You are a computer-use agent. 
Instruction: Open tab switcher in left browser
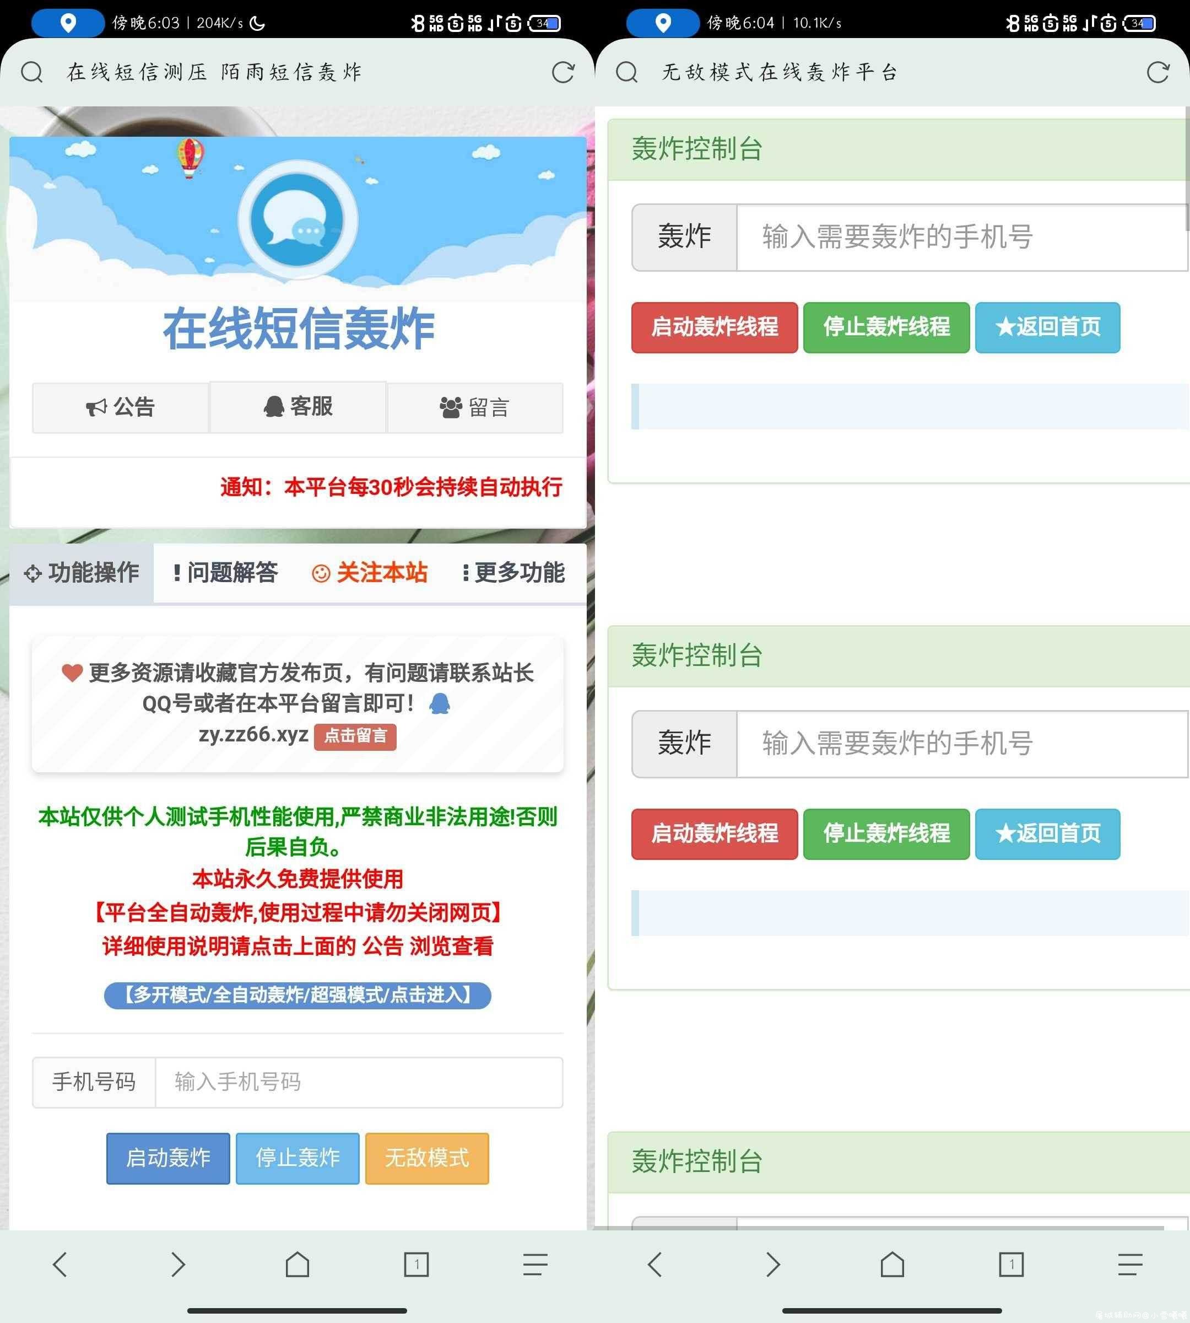point(416,1265)
